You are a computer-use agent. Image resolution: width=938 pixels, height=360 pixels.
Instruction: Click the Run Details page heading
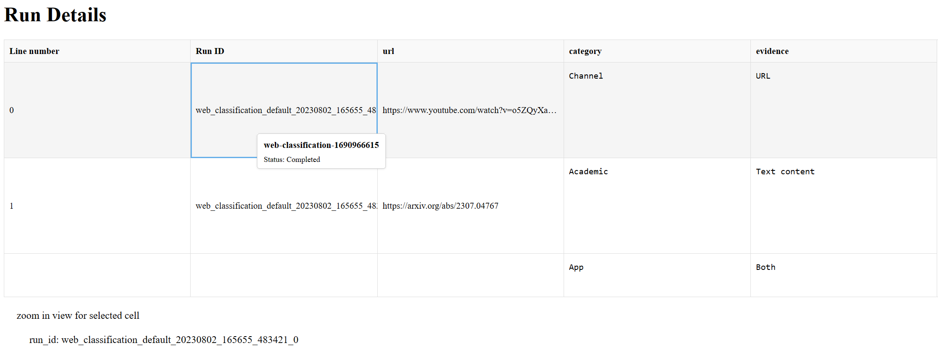[55, 15]
